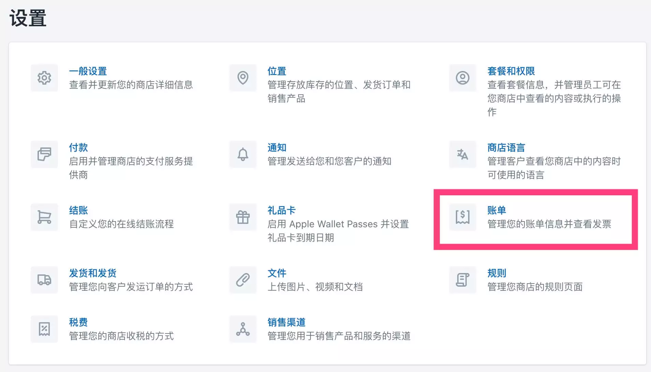This screenshot has width=651, height=372.
Task: Click the percent receipt icon for 税费
Action: click(44, 329)
